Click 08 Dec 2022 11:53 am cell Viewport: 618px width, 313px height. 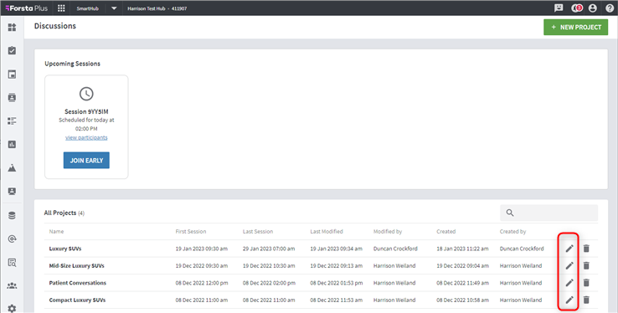click(336, 300)
